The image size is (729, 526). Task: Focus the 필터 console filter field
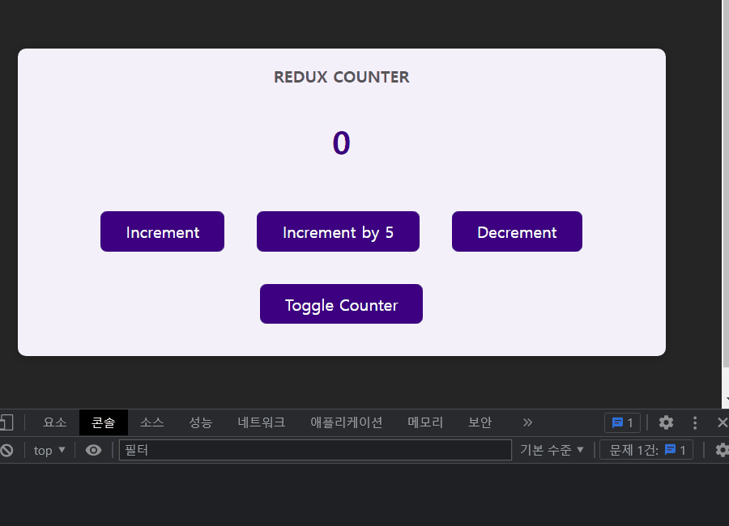315,450
